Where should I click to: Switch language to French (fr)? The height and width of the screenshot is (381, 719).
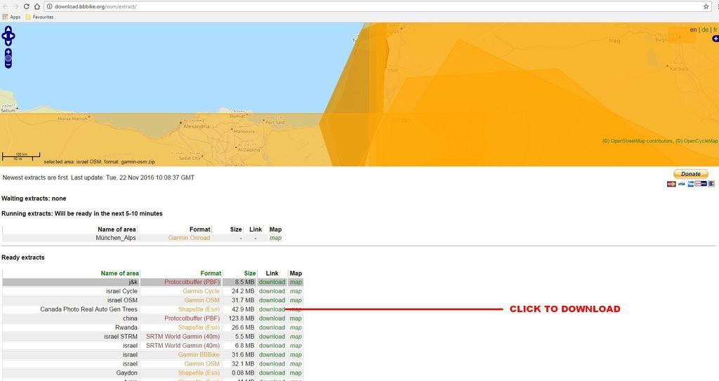715,29
